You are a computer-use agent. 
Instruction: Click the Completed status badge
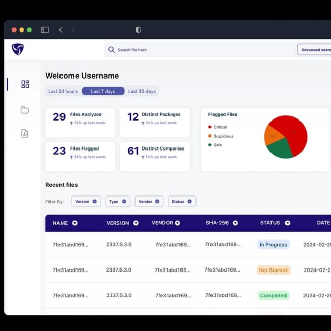click(273, 295)
